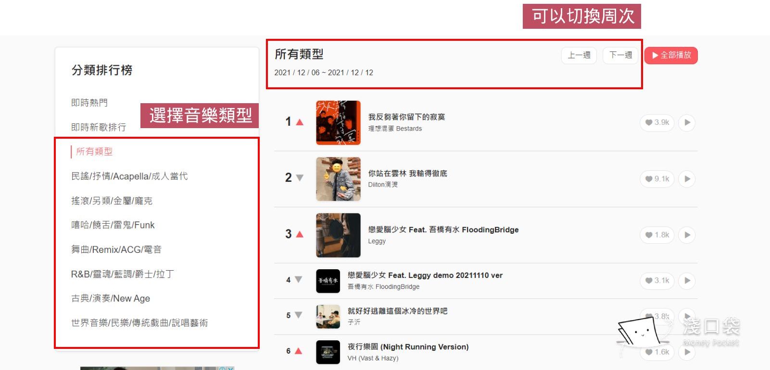
Task: Go to previous week with 上一週
Action: tap(579, 55)
